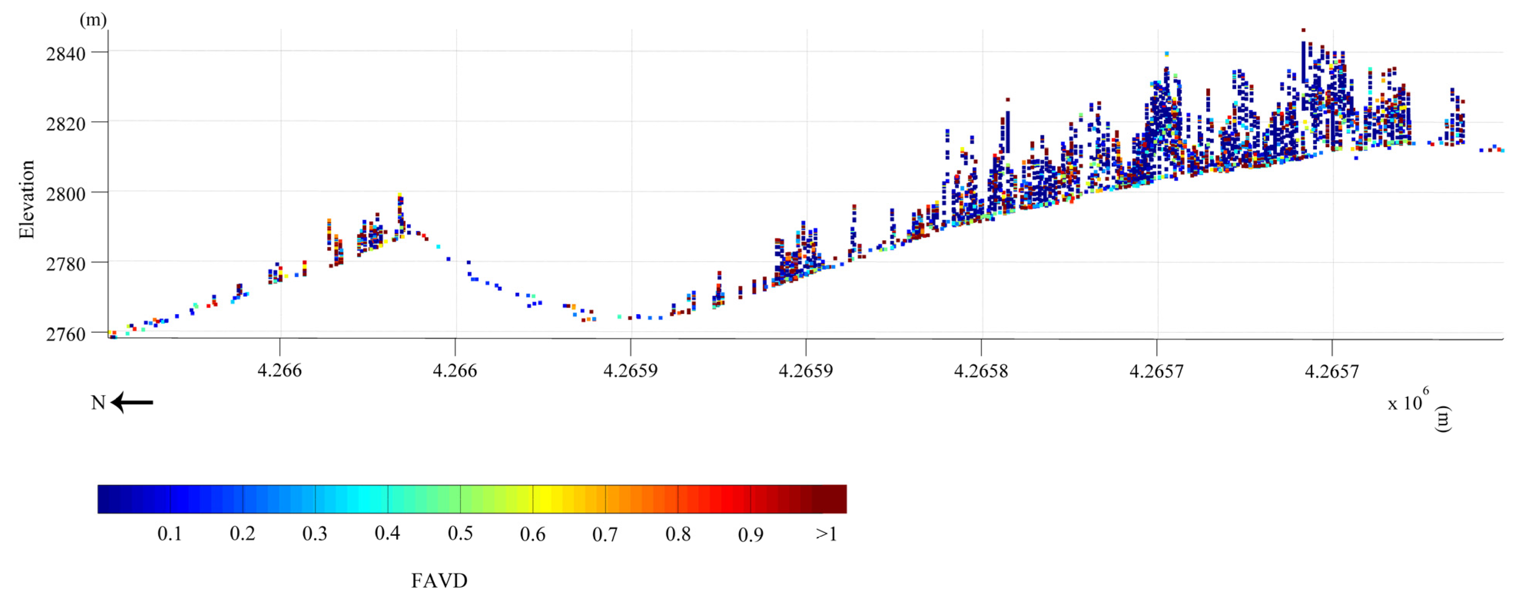Click the FAVD colorbar label
Viewport: 1525px width, 603px height.
tap(439, 580)
